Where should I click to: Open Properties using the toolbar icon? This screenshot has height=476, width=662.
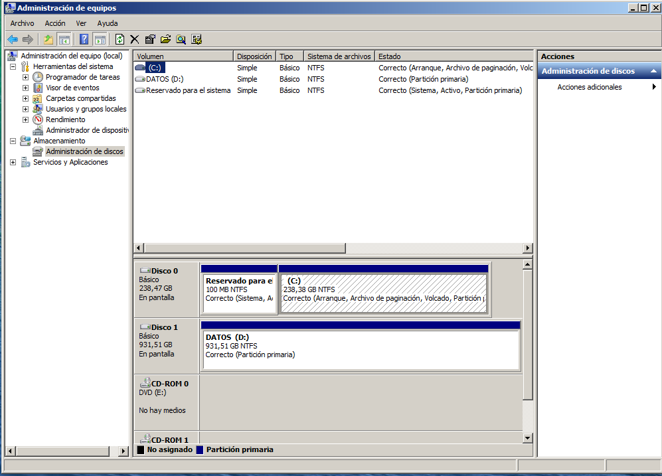(150, 40)
